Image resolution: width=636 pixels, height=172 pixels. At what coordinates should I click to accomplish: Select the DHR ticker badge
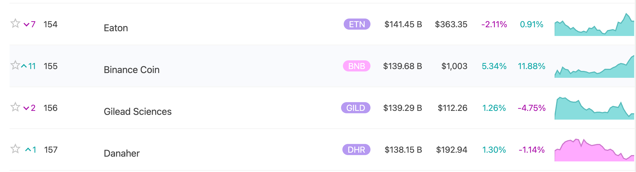(356, 150)
